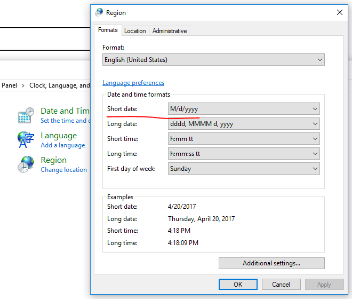Click the Change location link

tap(64, 170)
